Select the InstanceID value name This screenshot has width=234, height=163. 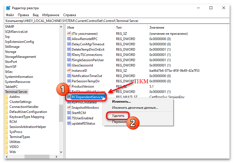tap(79, 71)
